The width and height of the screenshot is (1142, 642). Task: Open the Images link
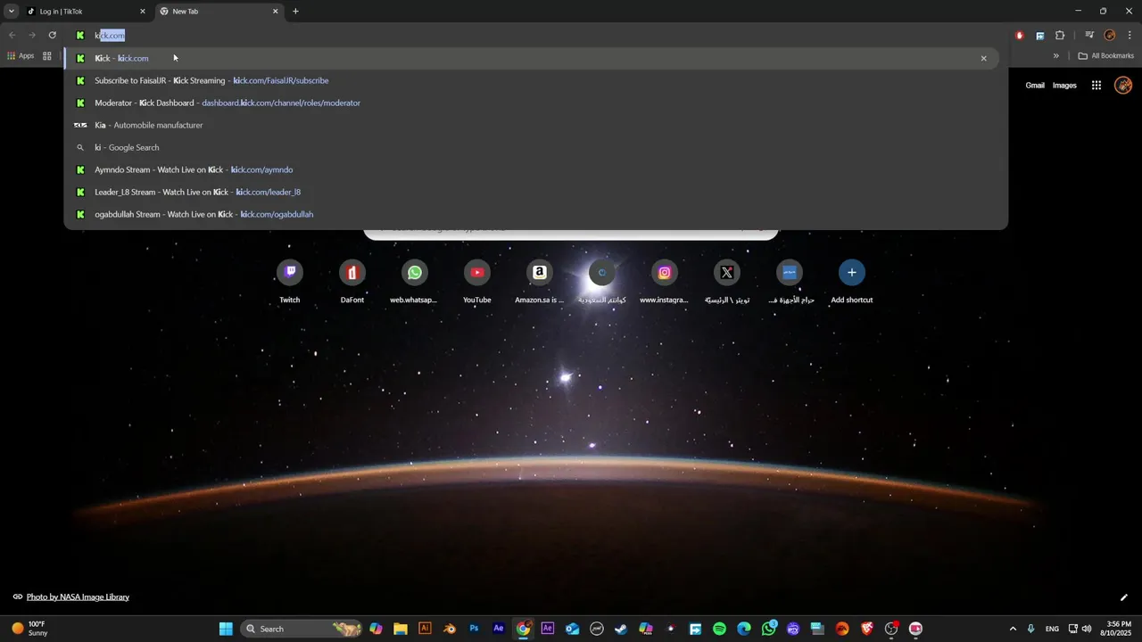click(1064, 86)
